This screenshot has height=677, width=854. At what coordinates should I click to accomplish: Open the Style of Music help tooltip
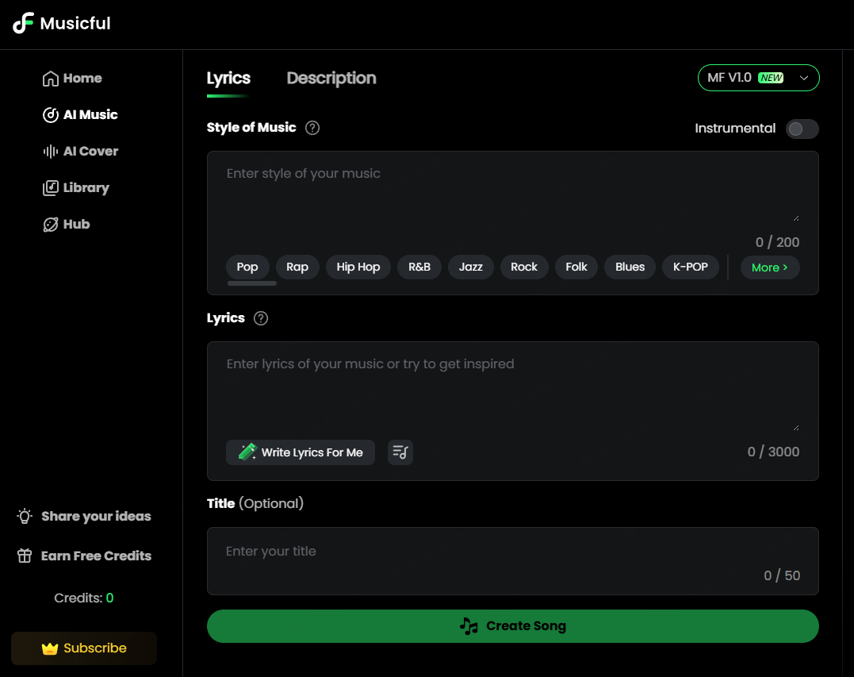point(312,127)
